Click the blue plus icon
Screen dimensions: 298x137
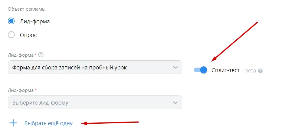point(13,123)
